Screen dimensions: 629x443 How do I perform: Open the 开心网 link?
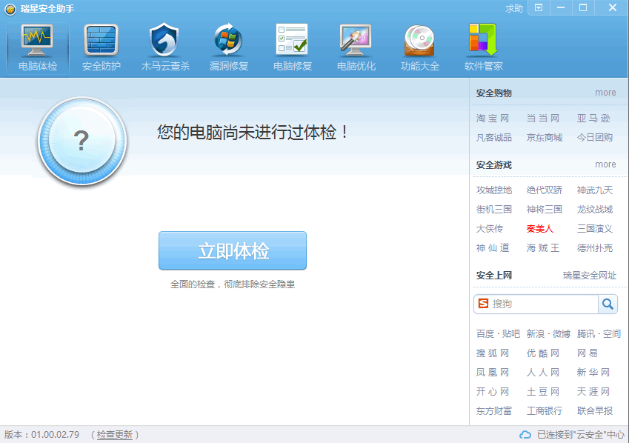tap(493, 392)
